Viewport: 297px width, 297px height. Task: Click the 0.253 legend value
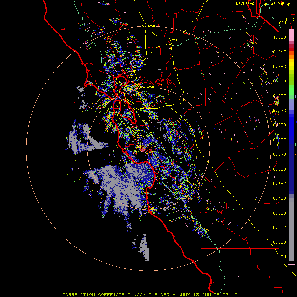pos(280,242)
